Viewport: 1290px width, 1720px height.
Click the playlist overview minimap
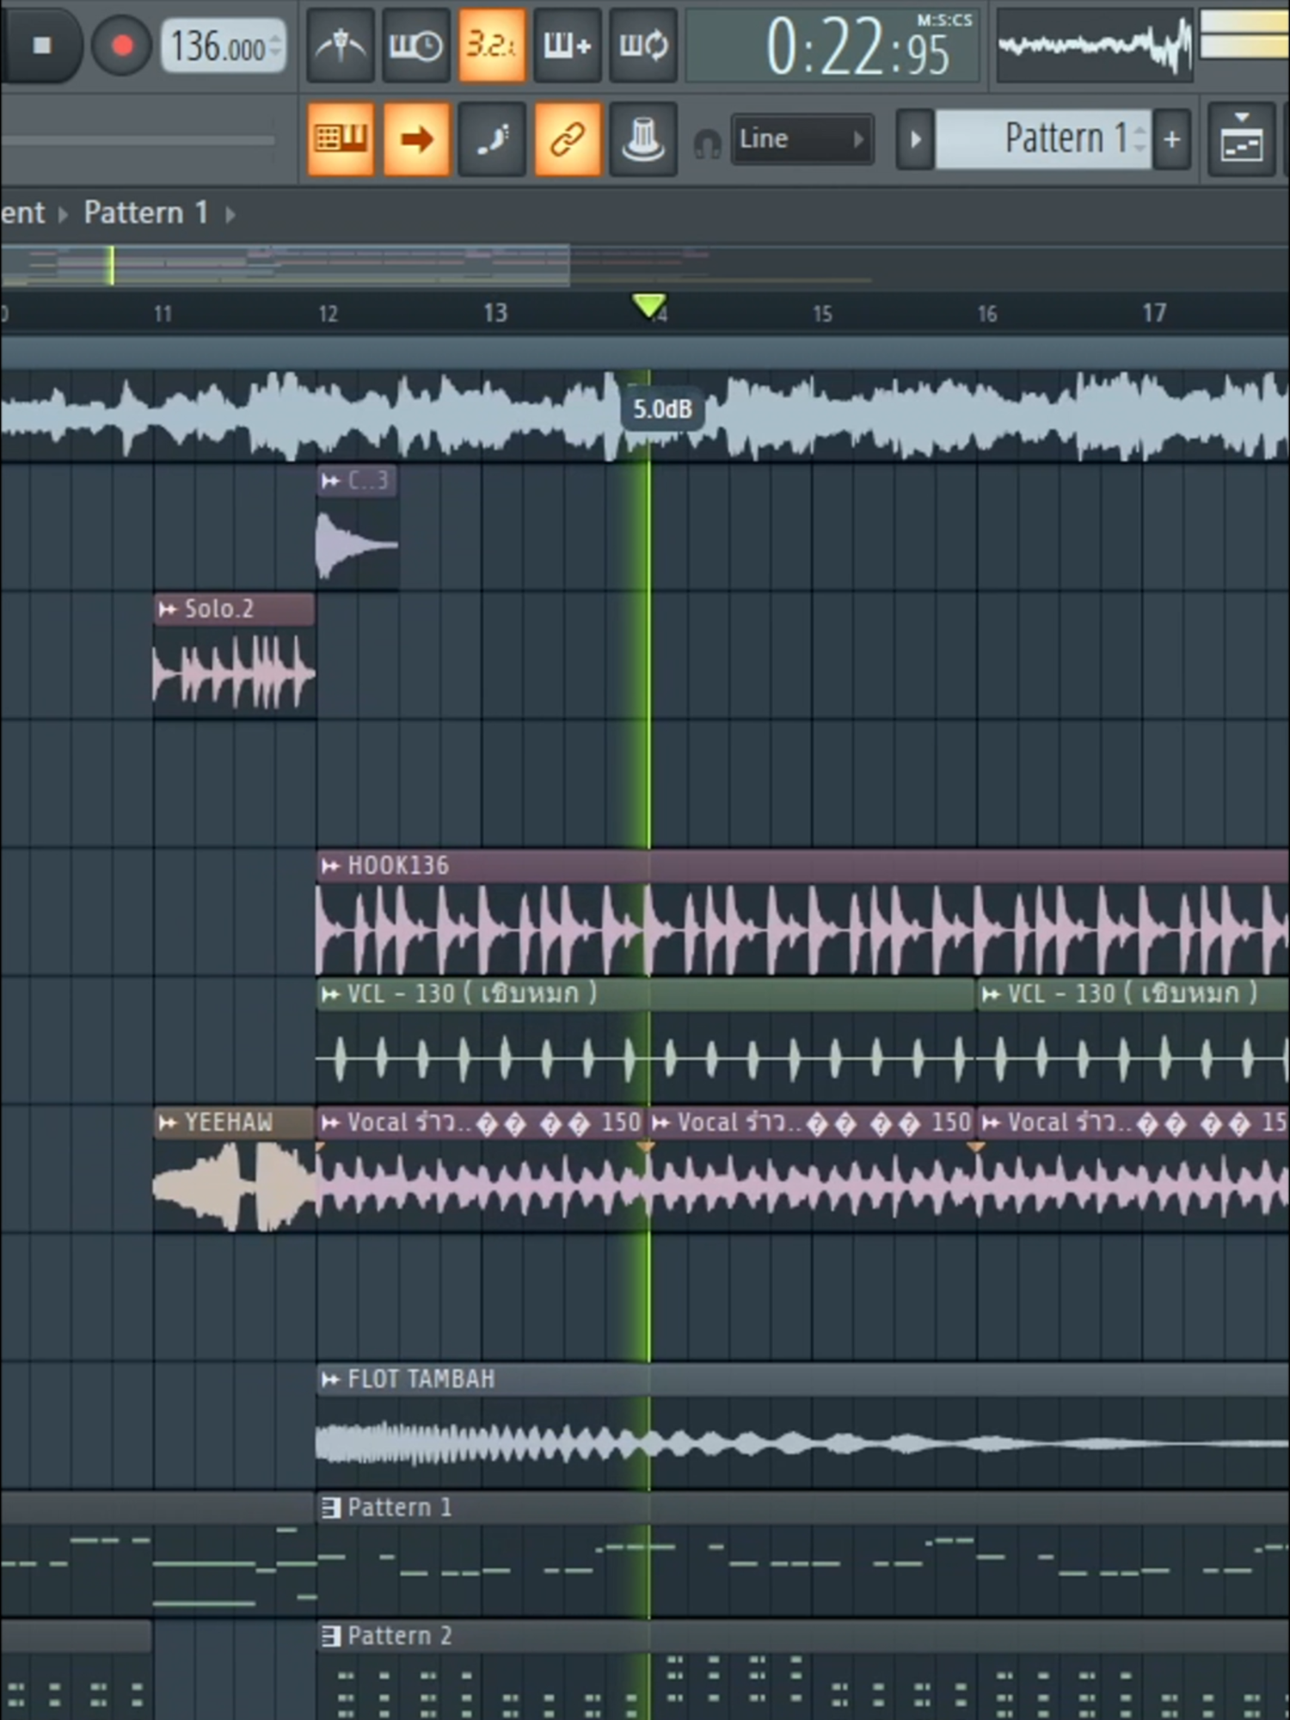pos(645,265)
